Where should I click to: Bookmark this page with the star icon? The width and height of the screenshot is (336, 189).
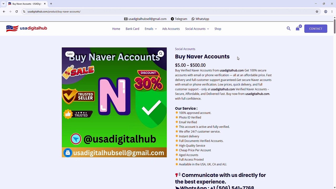(x=317, y=12)
